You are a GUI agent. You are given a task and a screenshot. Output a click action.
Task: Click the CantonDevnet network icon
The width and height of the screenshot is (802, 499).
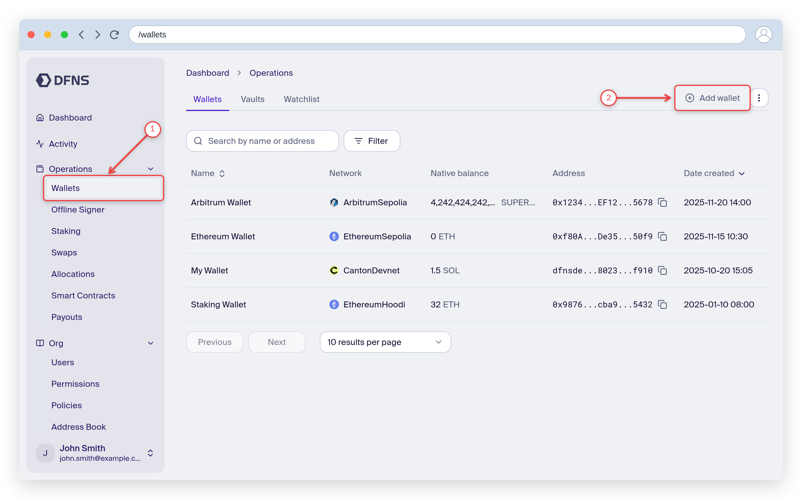click(334, 270)
